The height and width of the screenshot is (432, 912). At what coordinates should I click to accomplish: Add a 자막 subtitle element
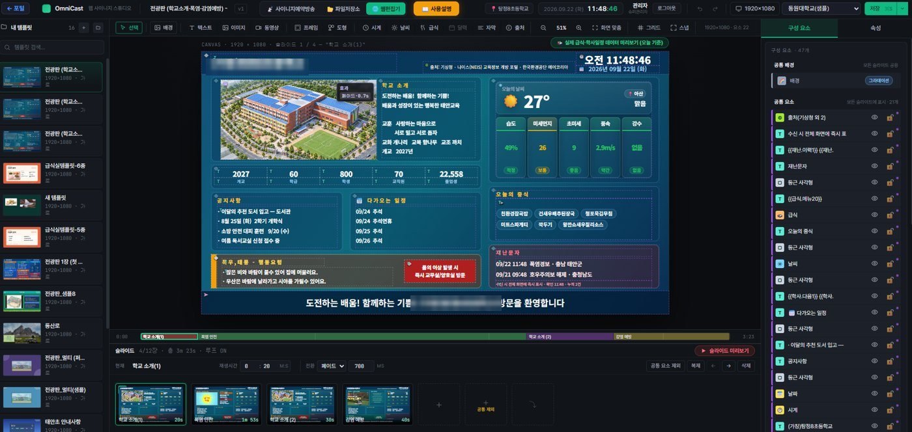coord(487,28)
